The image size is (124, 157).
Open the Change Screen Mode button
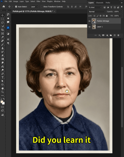[2, 111]
